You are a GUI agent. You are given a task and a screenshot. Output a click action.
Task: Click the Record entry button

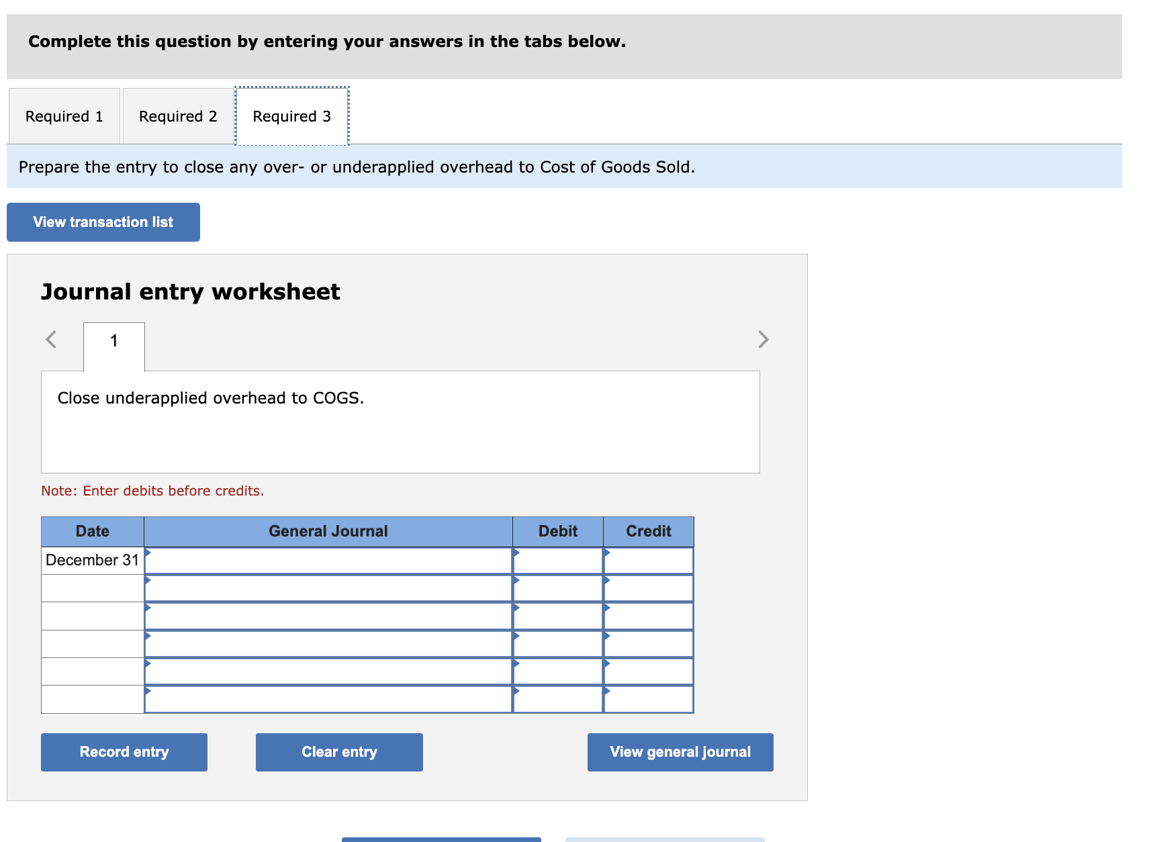tap(124, 751)
